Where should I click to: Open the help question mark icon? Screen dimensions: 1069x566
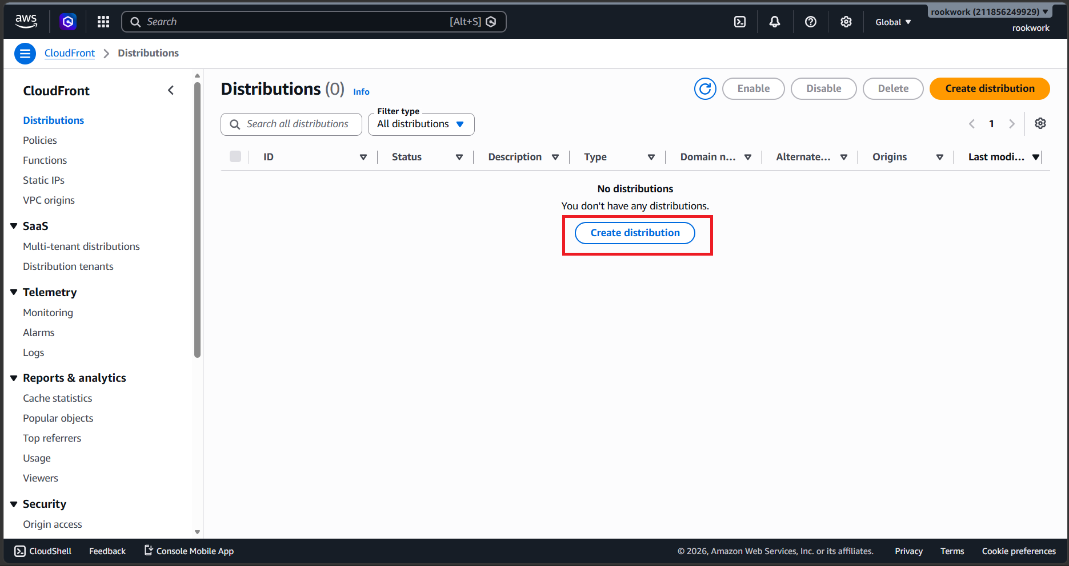810,22
